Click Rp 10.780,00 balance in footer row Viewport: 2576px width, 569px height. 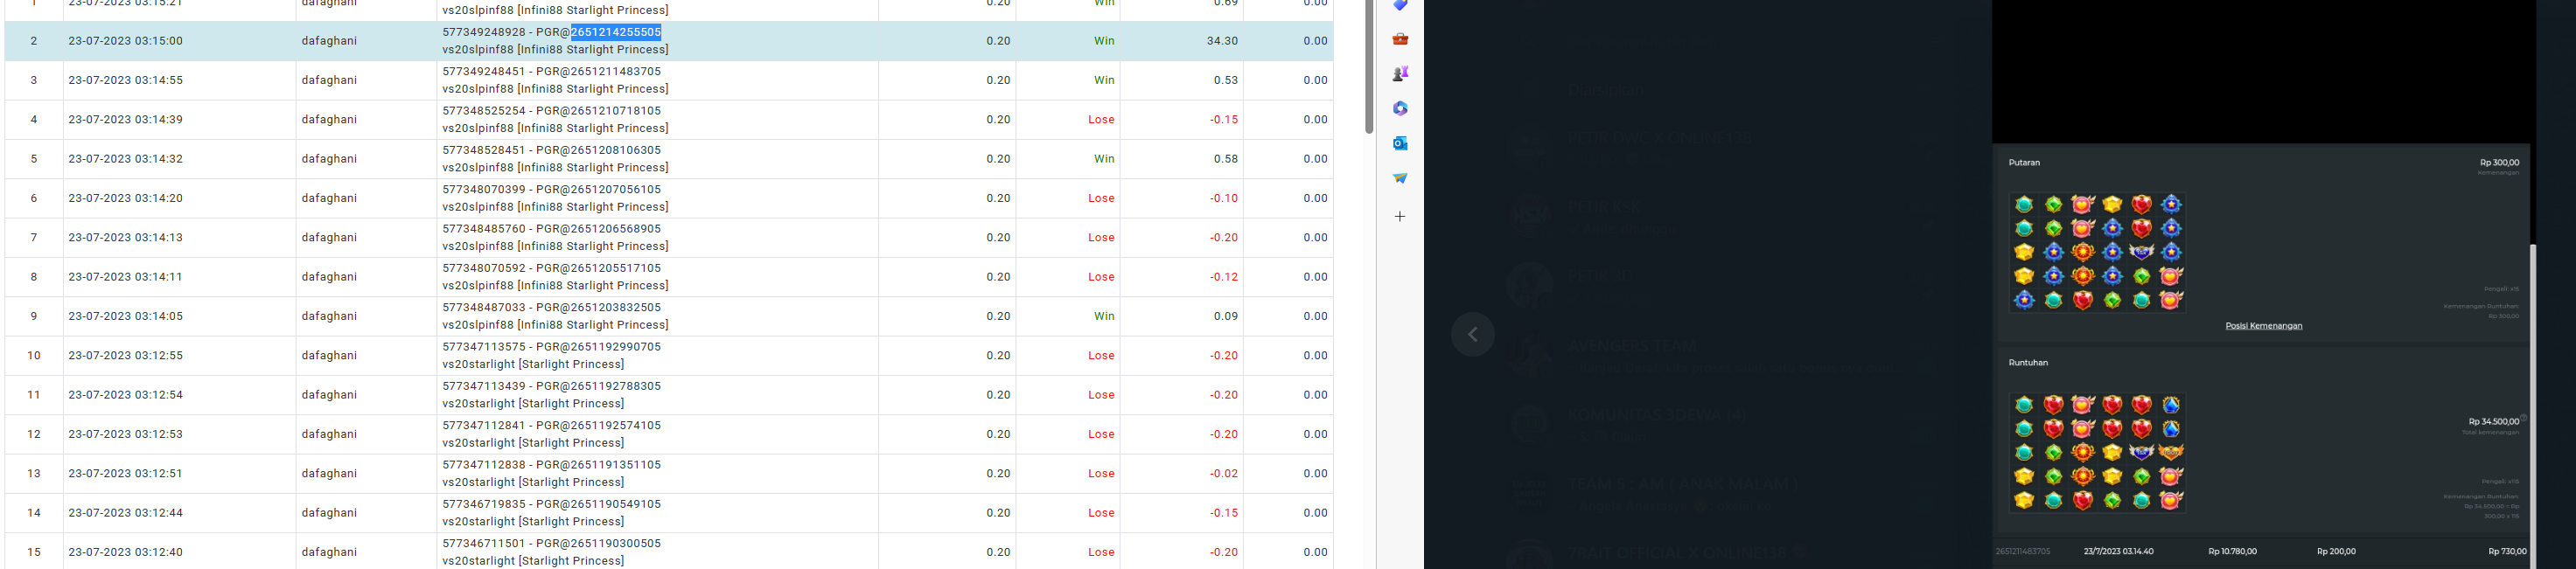[2232, 552]
